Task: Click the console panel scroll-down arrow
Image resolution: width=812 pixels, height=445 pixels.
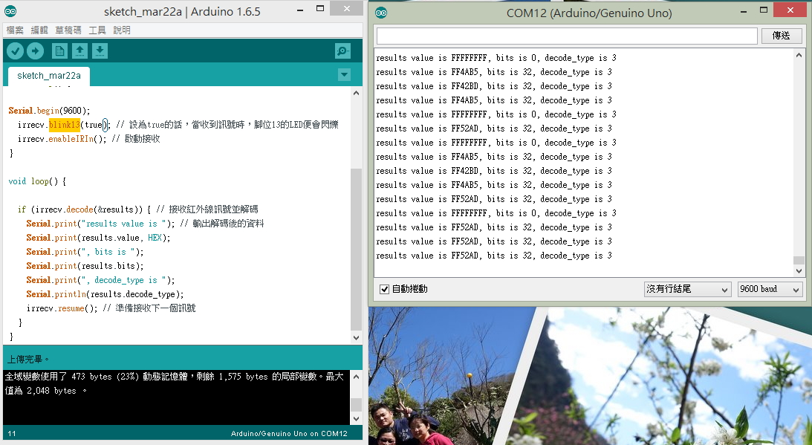Action: click(356, 418)
